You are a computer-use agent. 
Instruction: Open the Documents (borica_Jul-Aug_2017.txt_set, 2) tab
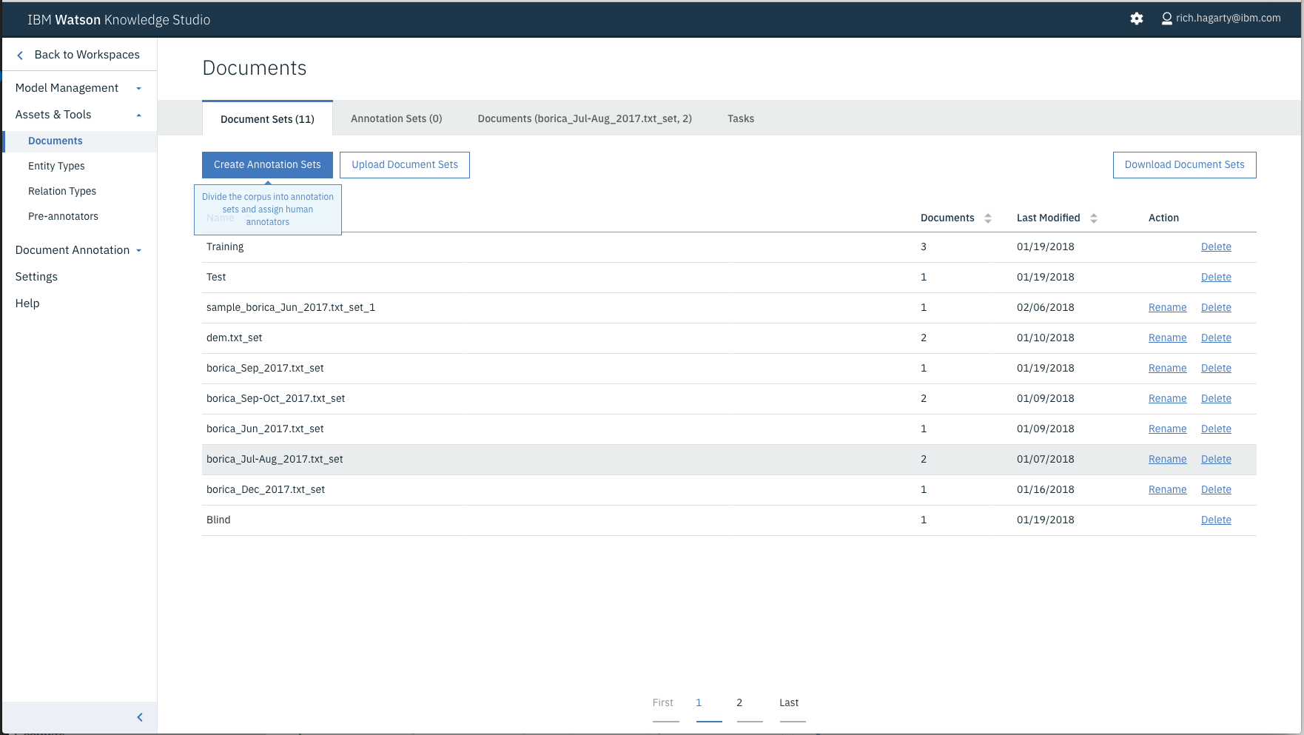tap(585, 118)
